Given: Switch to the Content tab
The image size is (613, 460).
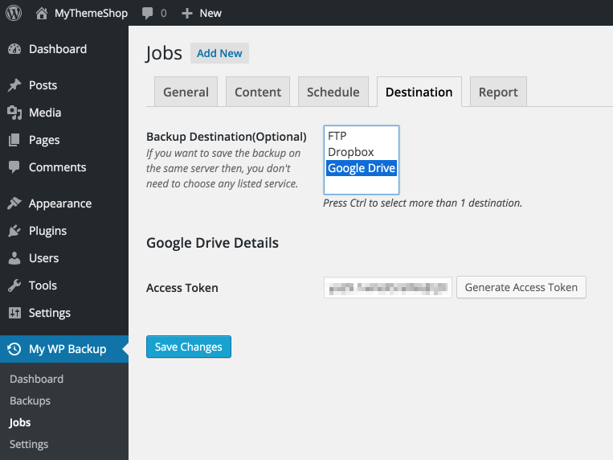Looking at the screenshot, I should click(258, 92).
